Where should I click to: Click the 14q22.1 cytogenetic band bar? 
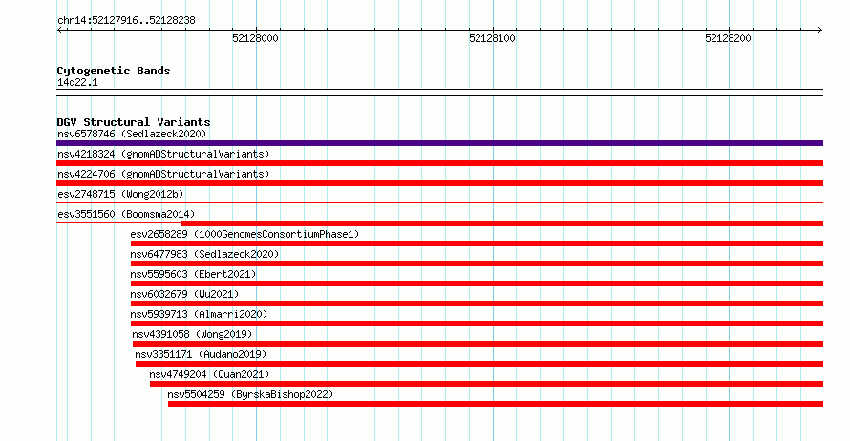point(439,93)
